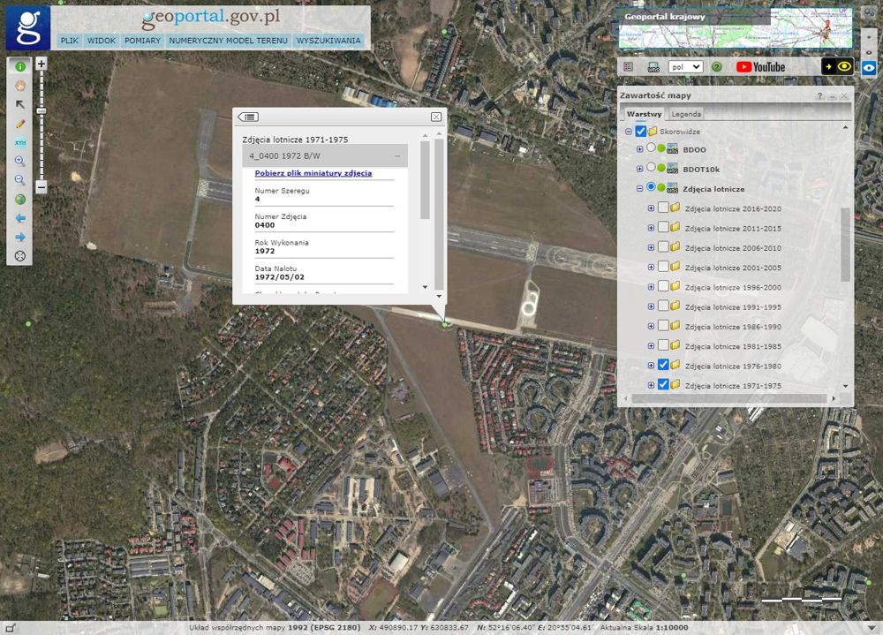The width and height of the screenshot is (883, 635).
Task: Open the NUMERYCZNY MODEL TERENU menu
Action: point(228,41)
